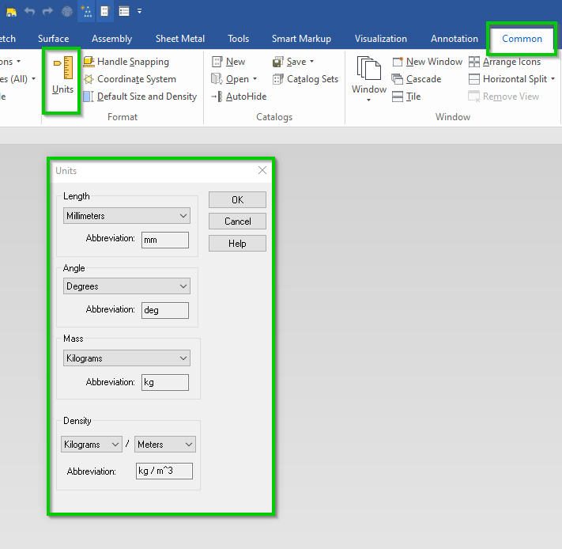Click the Redo icon in quick access
Viewport: 562px width, 549px height.
[x=47, y=12]
